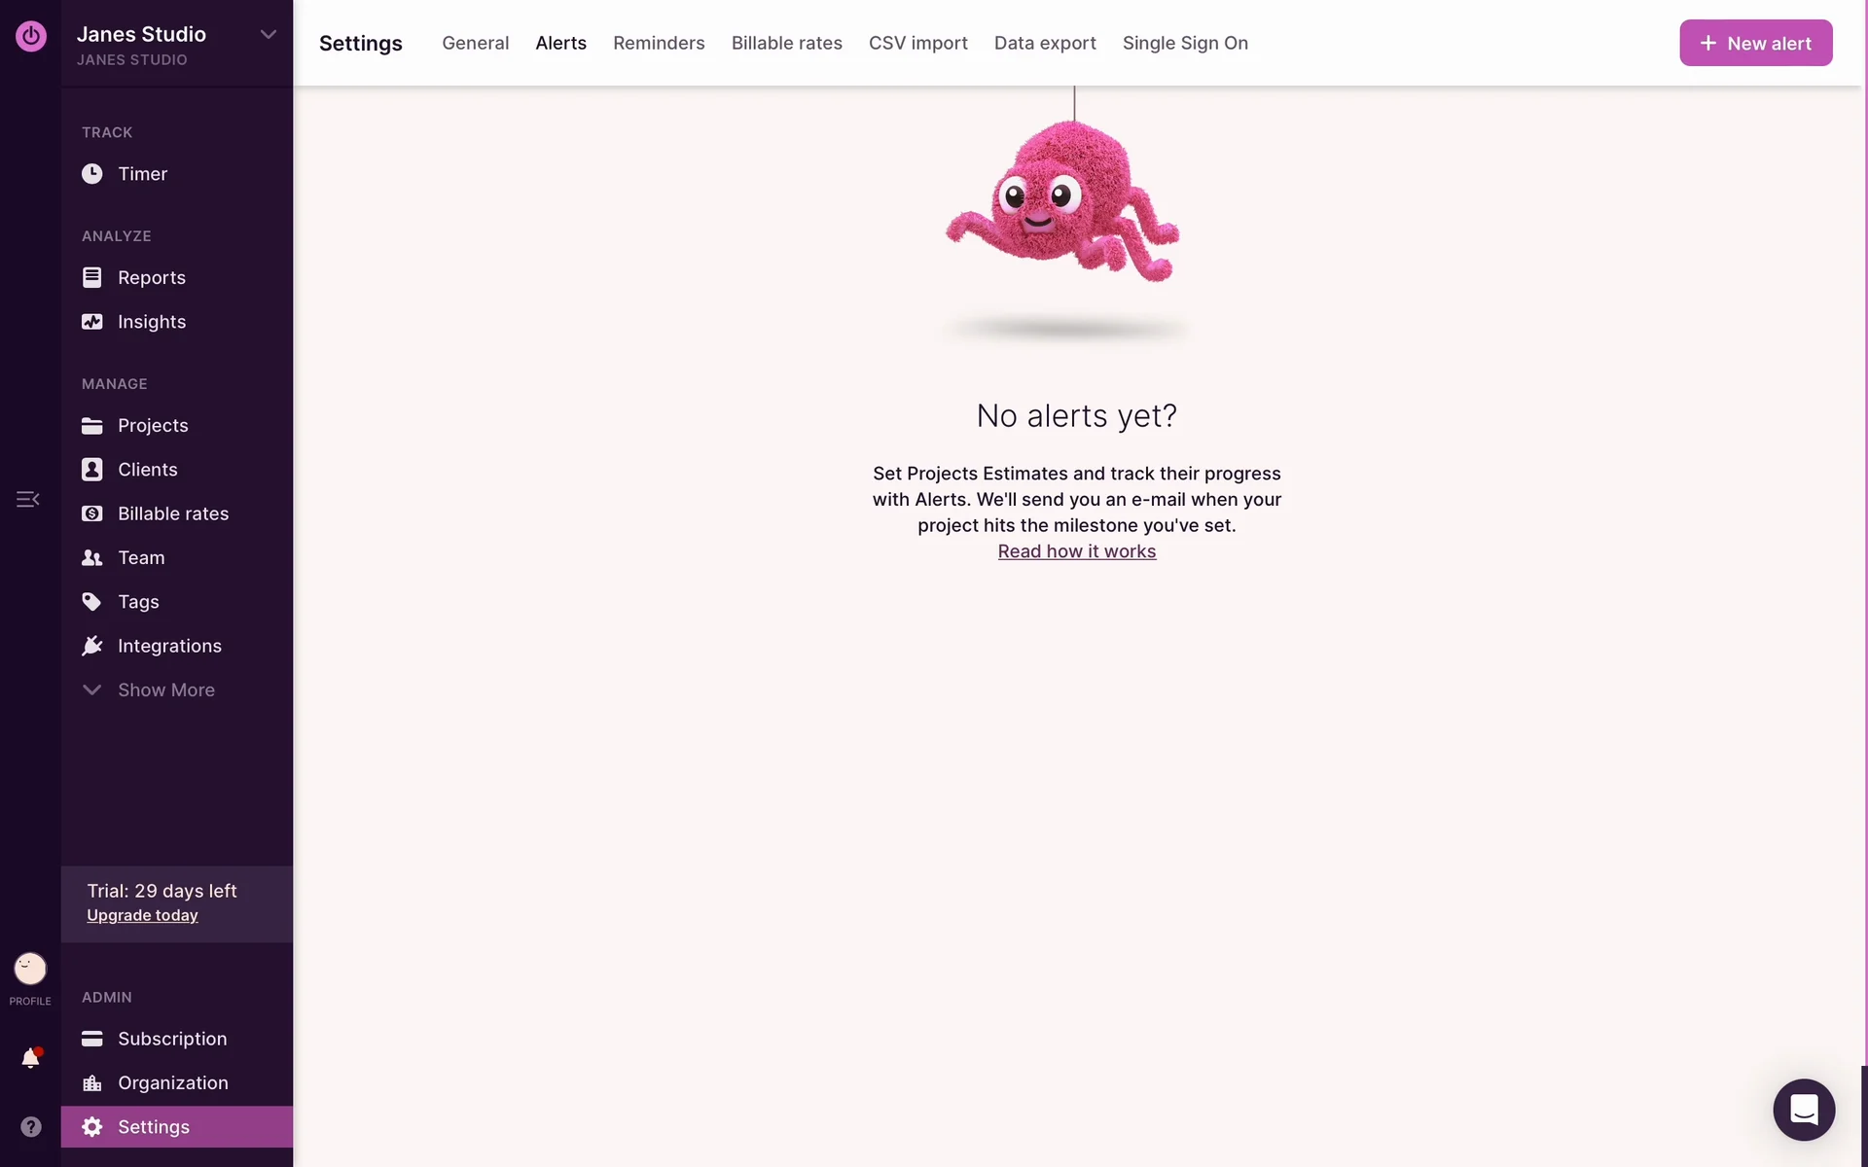Click the New alert button
The image size is (1868, 1167).
pyautogui.click(x=1755, y=43)
